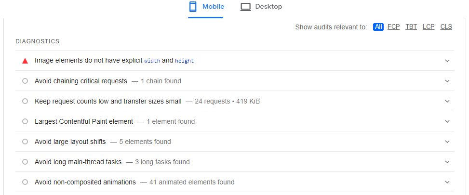Image resolution: width=469 pixels, height=195 pixels.
Task: Click the circle icon beside critical requests
Action: pos(25,81)
